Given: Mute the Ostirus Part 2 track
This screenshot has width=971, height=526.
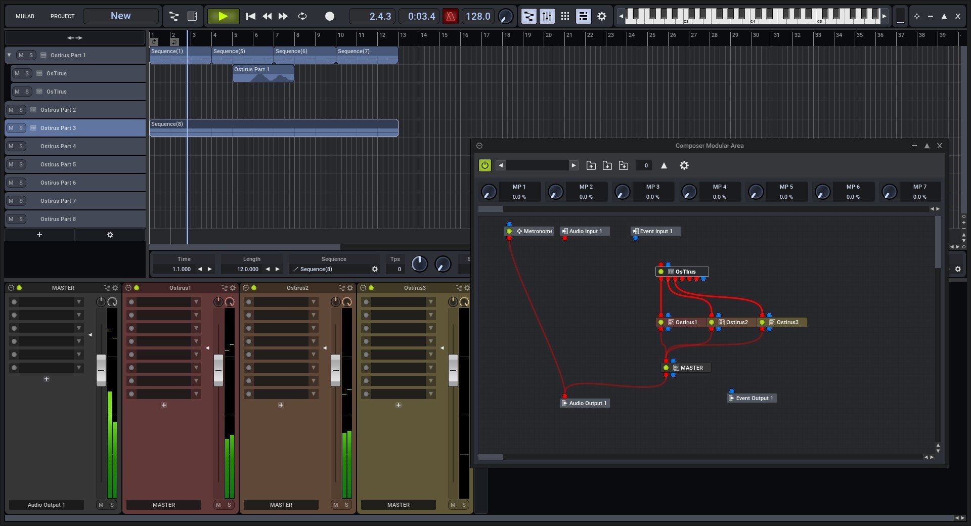Looking at the screenshot, I should [x=11, y=110].
